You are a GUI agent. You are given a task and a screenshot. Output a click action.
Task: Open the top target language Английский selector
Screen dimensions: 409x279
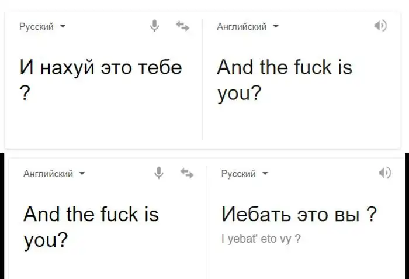pos(241,27)
